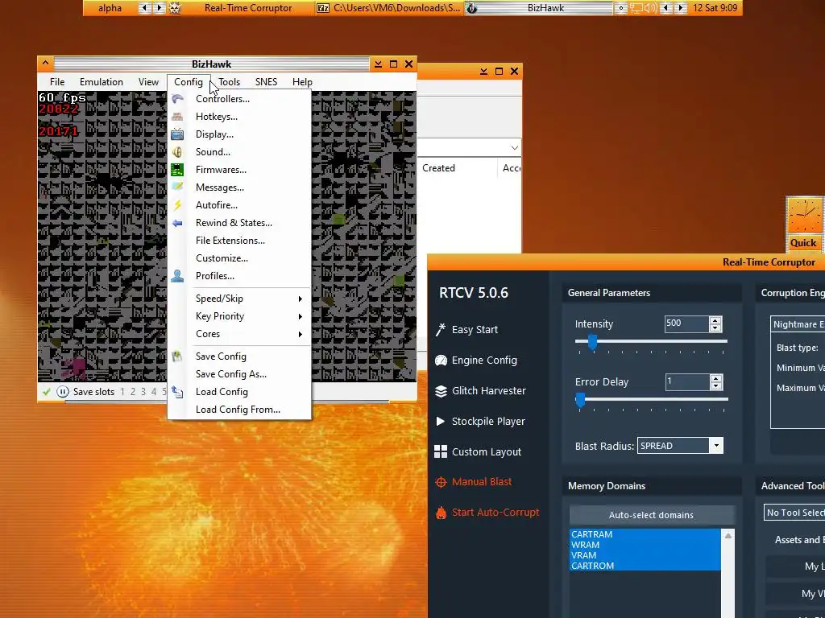Viewport: 825px width, 618px height.
Task: Click the Quick button under clock
Action: click(x=803, y=243)
